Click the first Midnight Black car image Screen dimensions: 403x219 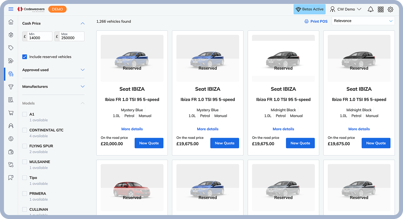click(x=283, y=59)
